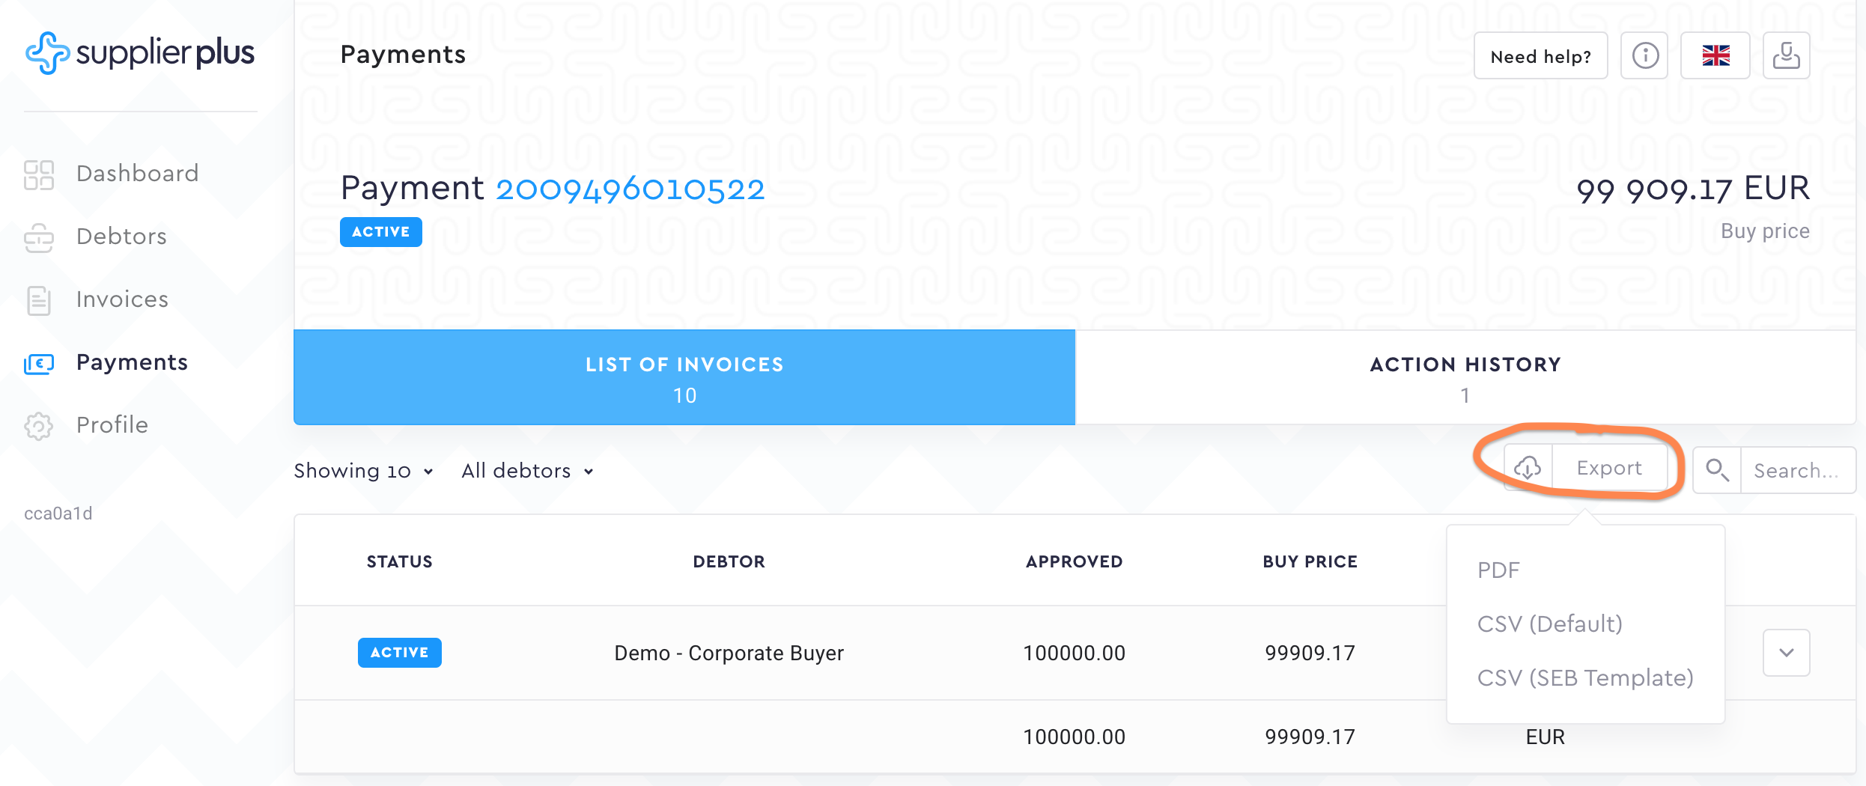Viewport: 1866px width, 786px height.
Task: Click the Search input field
Action: [x=1796, y=471]
